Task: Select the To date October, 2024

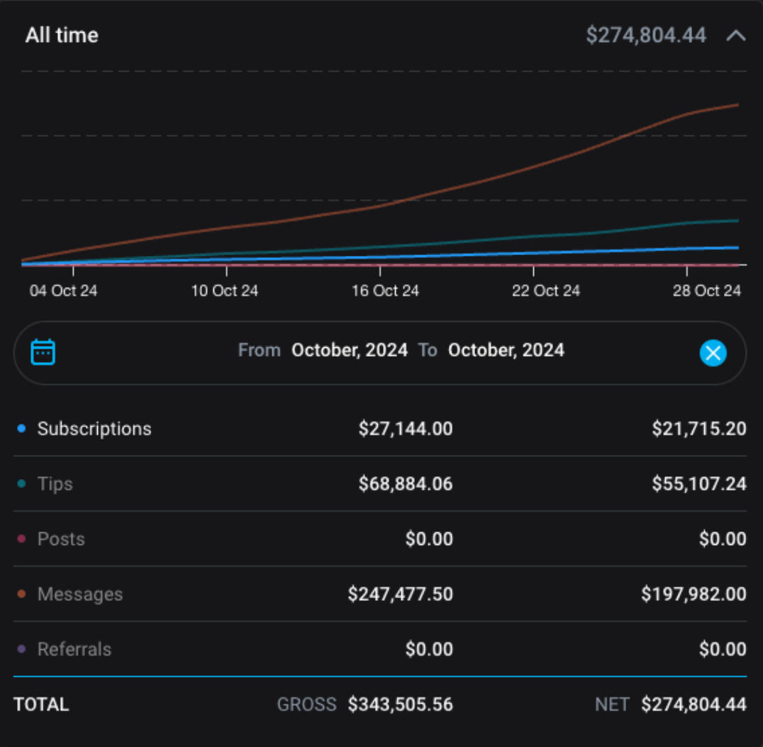Action: pyautogui.click(x=506, y=350)
